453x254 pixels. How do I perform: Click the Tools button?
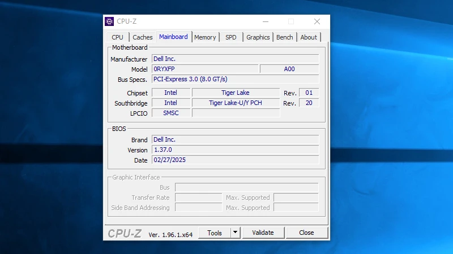[x=215, y=233]
